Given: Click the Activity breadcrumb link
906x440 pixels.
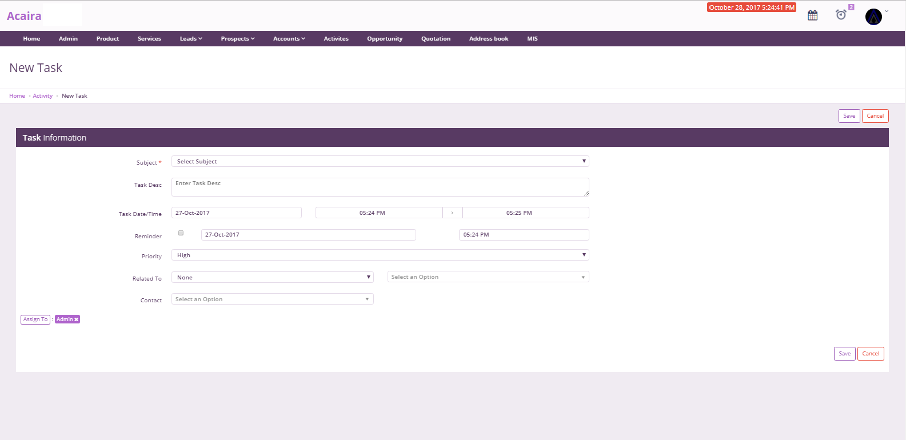Looking at the screenshot, I should [x=43, y=96].
